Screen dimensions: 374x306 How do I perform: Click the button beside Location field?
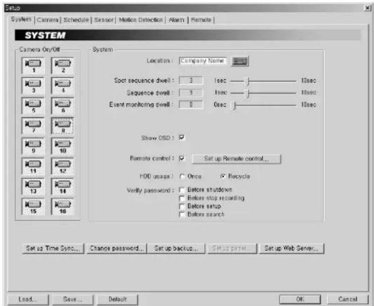[x=240, y=61]
